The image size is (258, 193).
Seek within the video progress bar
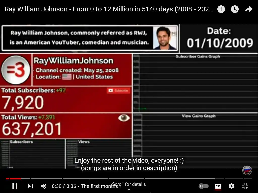pyautogui.click(x=129, y=179)
